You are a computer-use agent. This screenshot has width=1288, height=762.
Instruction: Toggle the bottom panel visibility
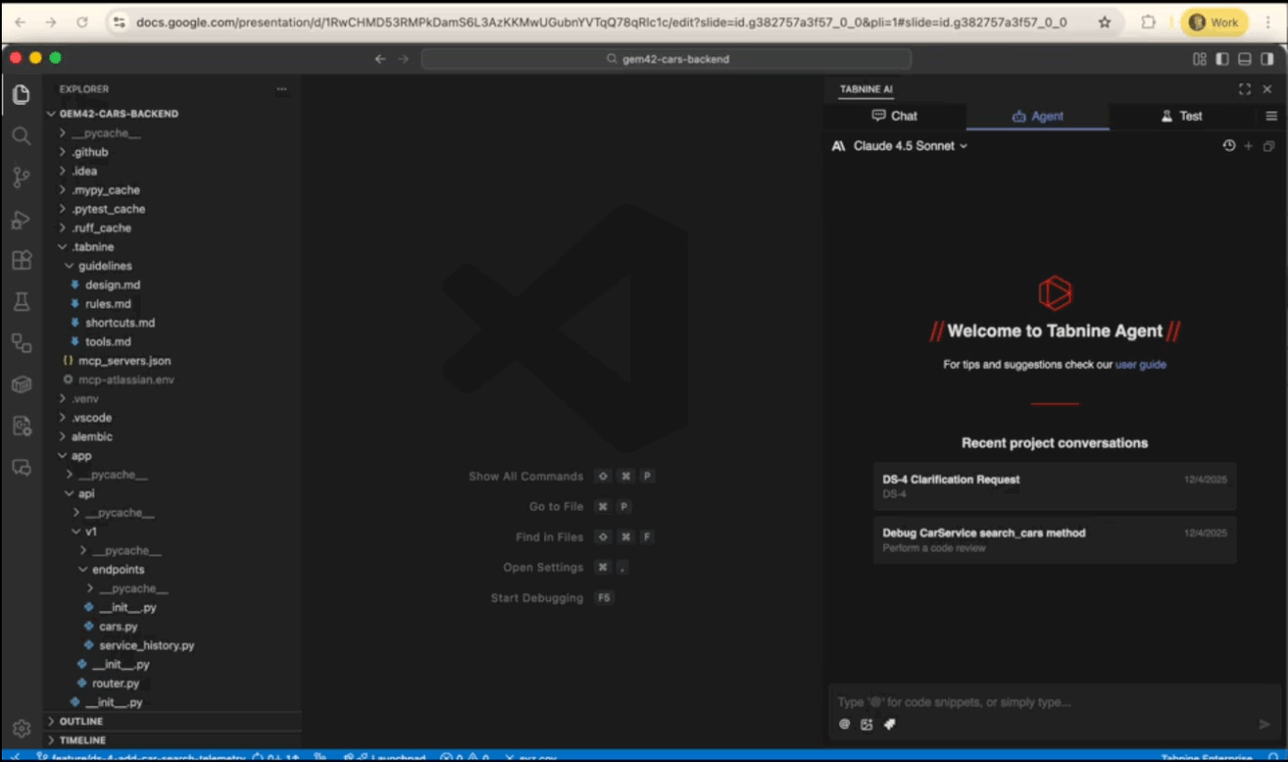[1245, 59]
